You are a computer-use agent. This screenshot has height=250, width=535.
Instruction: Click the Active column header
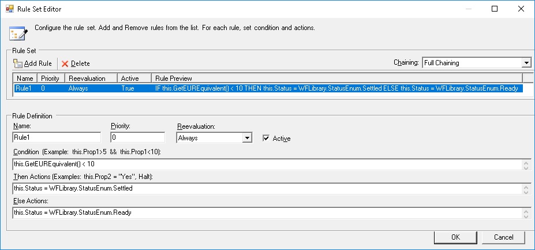pyautogui.click(x=134, y=79)
